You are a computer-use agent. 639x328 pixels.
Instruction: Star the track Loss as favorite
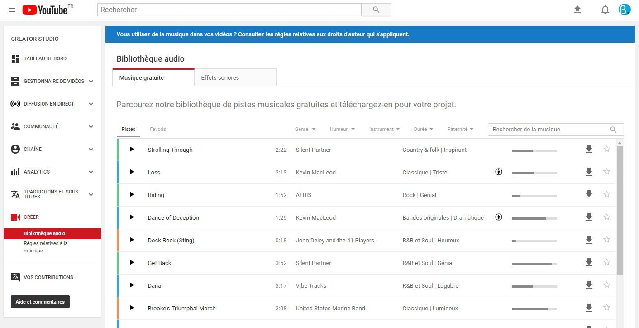[x=607, y=172]
